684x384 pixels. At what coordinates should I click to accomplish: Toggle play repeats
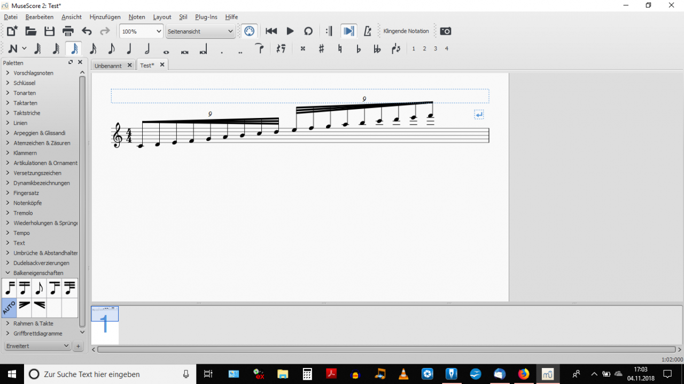click(x=329, y=31)
